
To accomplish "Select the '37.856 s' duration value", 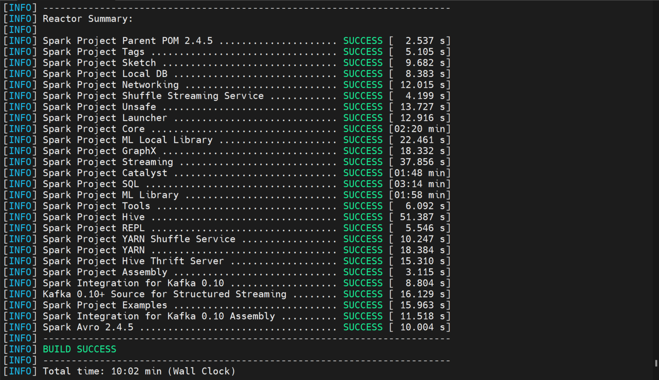I will click(423, 162).
